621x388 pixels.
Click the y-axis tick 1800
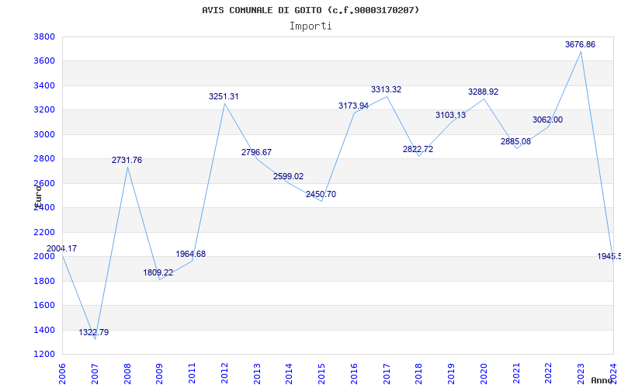coord(44,281)
